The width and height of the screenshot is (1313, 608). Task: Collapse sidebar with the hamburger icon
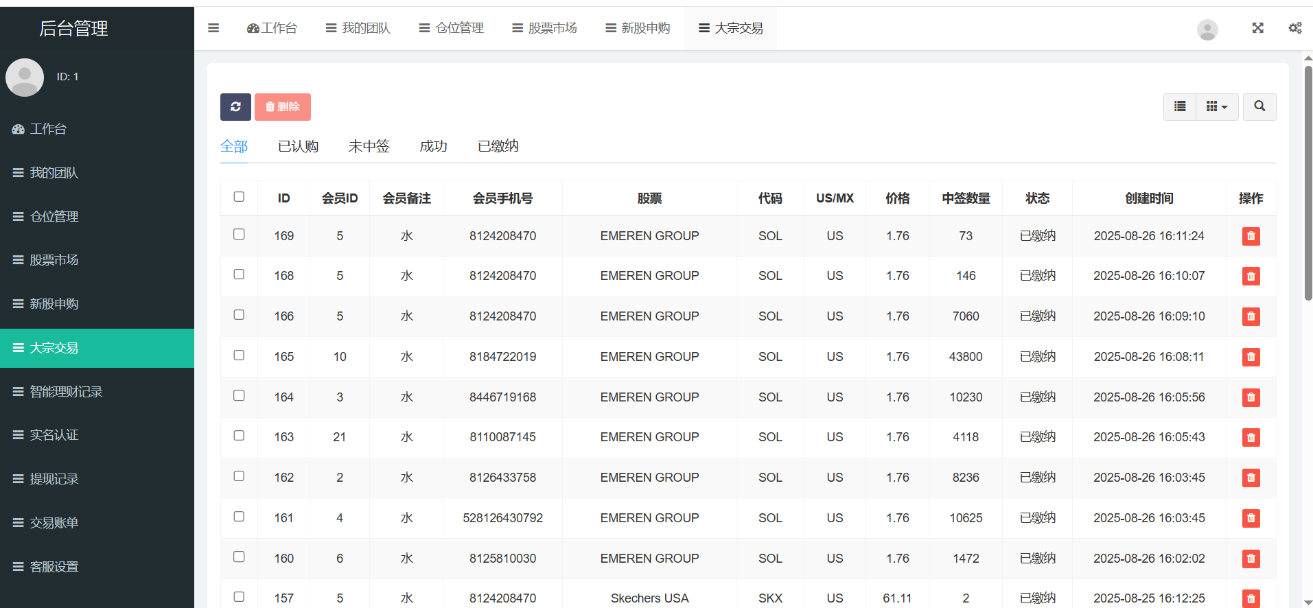(x=213, y=28)
